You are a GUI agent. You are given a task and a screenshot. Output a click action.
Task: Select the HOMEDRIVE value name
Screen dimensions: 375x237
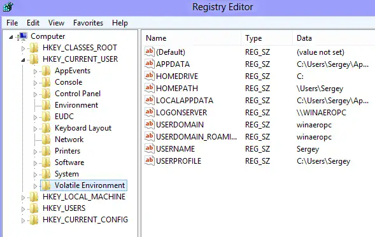coord(177,76)
